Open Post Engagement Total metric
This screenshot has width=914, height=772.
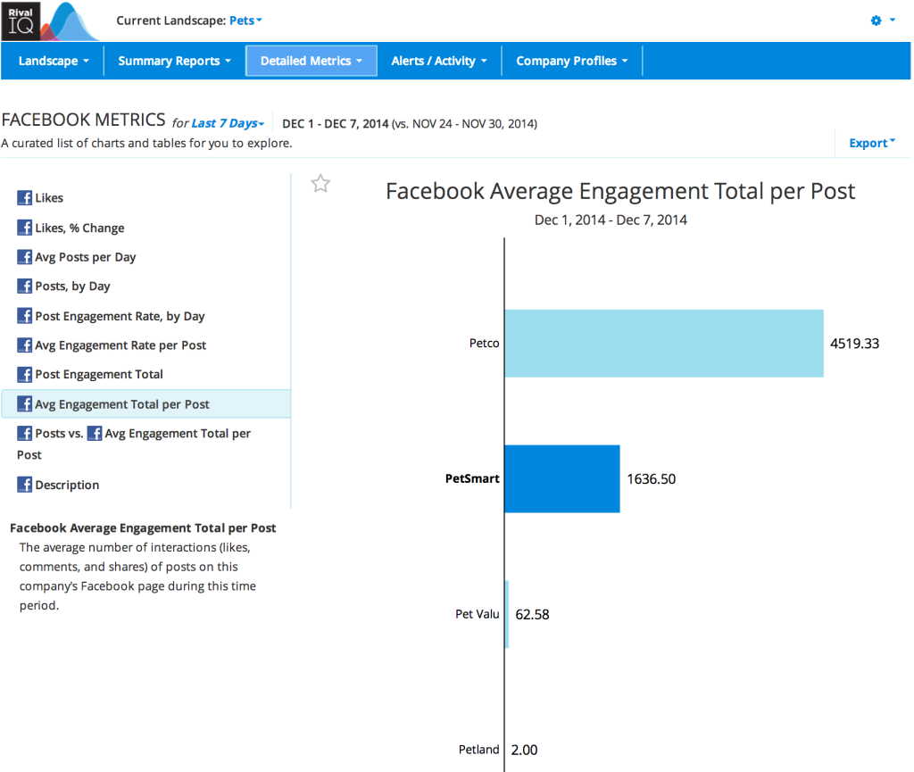click(98, 374)
